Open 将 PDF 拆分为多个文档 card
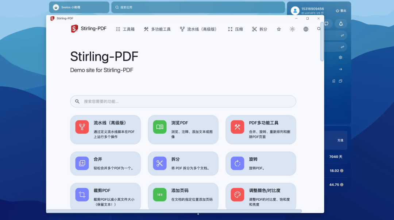Viewport: 394px width, 220px height. tap(183, 164)
